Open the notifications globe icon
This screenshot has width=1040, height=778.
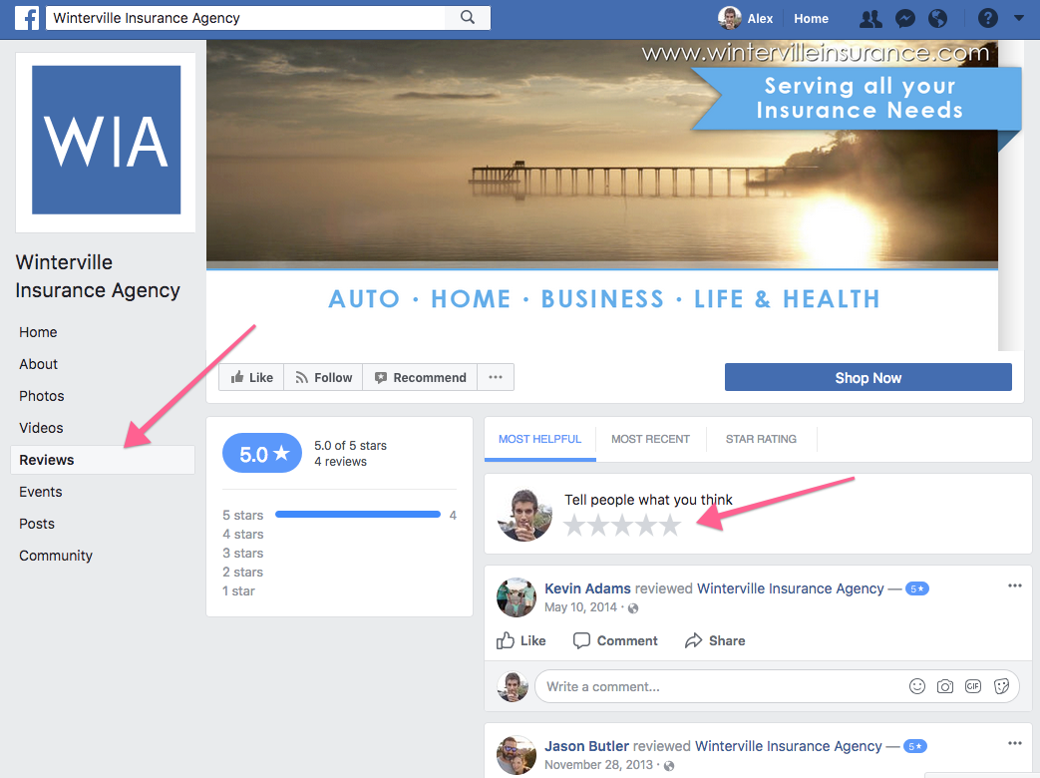938,19
